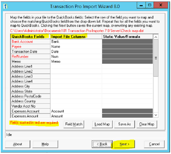Click the vertical scrollbar thumb in the grid
Screen dimensions: 171x154
[x=156, y=58]
